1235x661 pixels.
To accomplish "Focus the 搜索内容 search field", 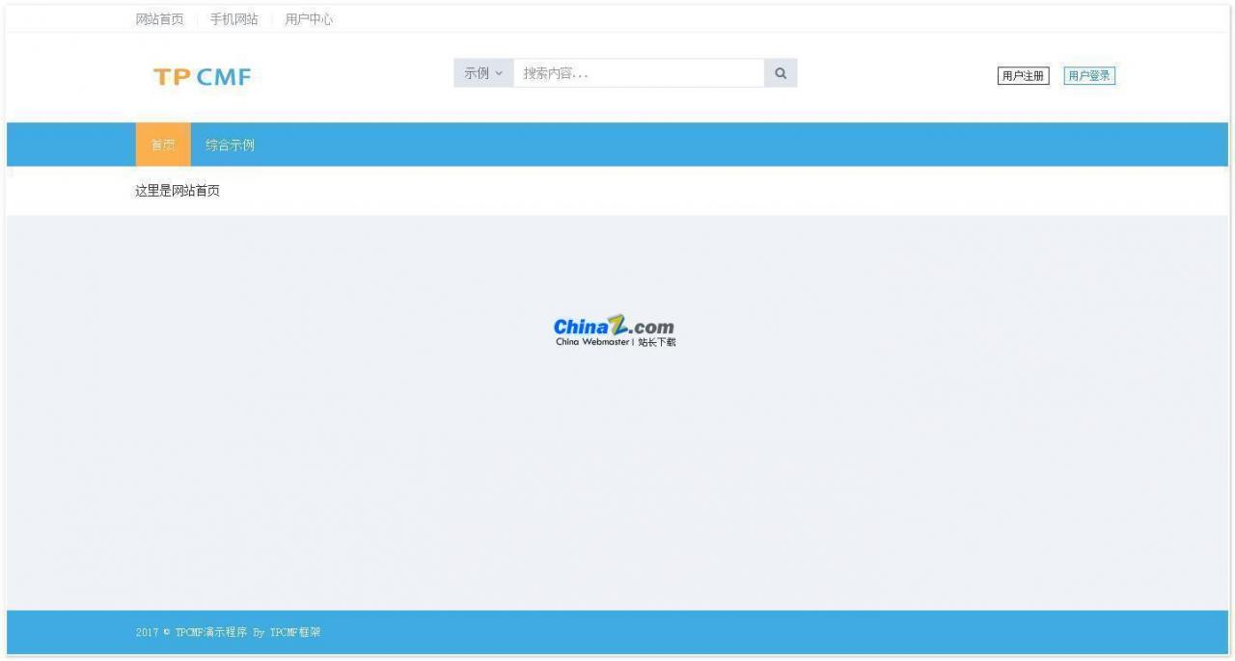I will pyautogui.click(x=639, y=73).
